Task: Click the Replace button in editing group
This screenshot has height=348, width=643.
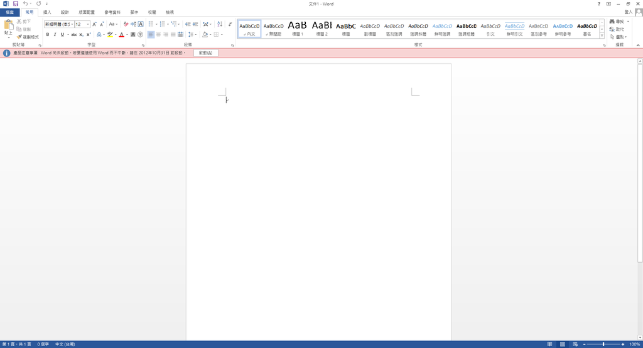Action: 617,29
